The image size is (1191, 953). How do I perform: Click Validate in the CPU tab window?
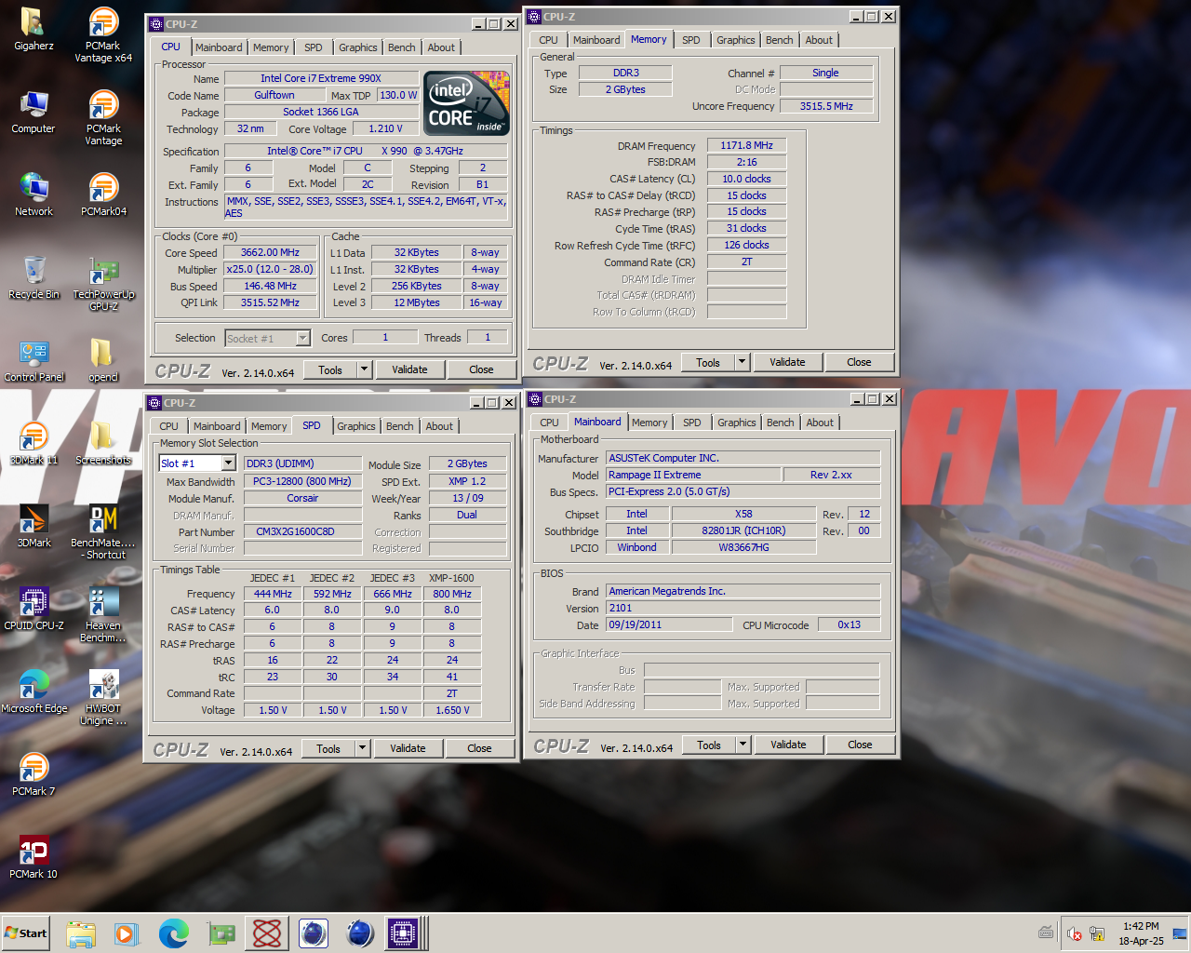click(409, 369)
